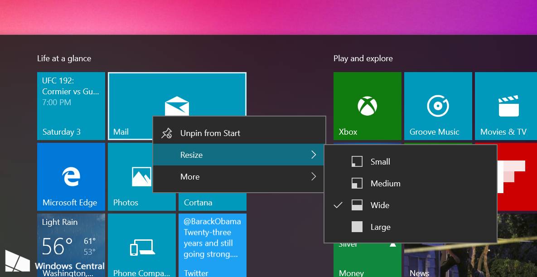
Task: Open the Xbox app tile
Action: (x=367, y=106)
